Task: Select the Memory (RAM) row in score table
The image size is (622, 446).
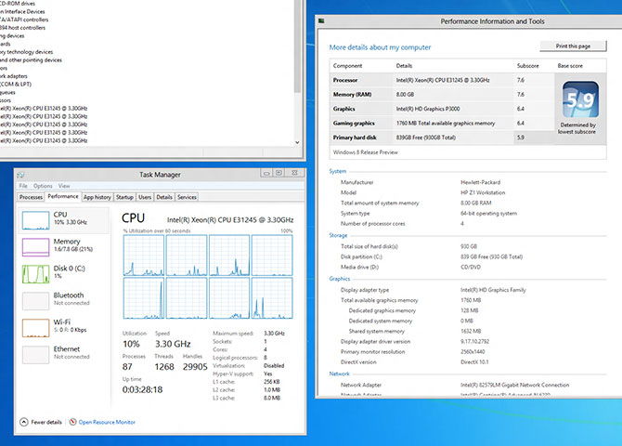Action: pyautogui.click(x=442, y=94)
